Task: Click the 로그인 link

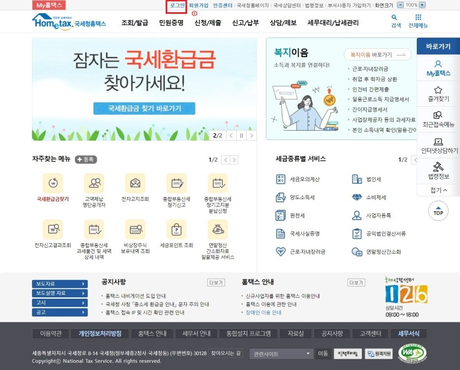Action: click(177, 5)
